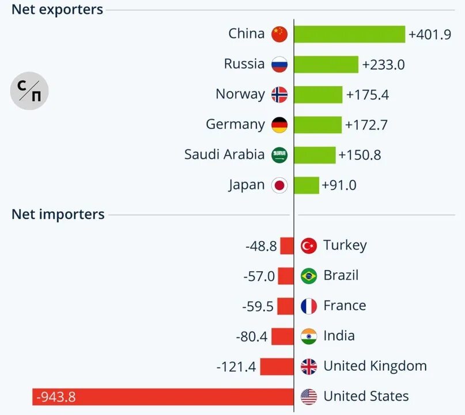
Task: Select the Brazil flag icon
Action: coord(309,276)
